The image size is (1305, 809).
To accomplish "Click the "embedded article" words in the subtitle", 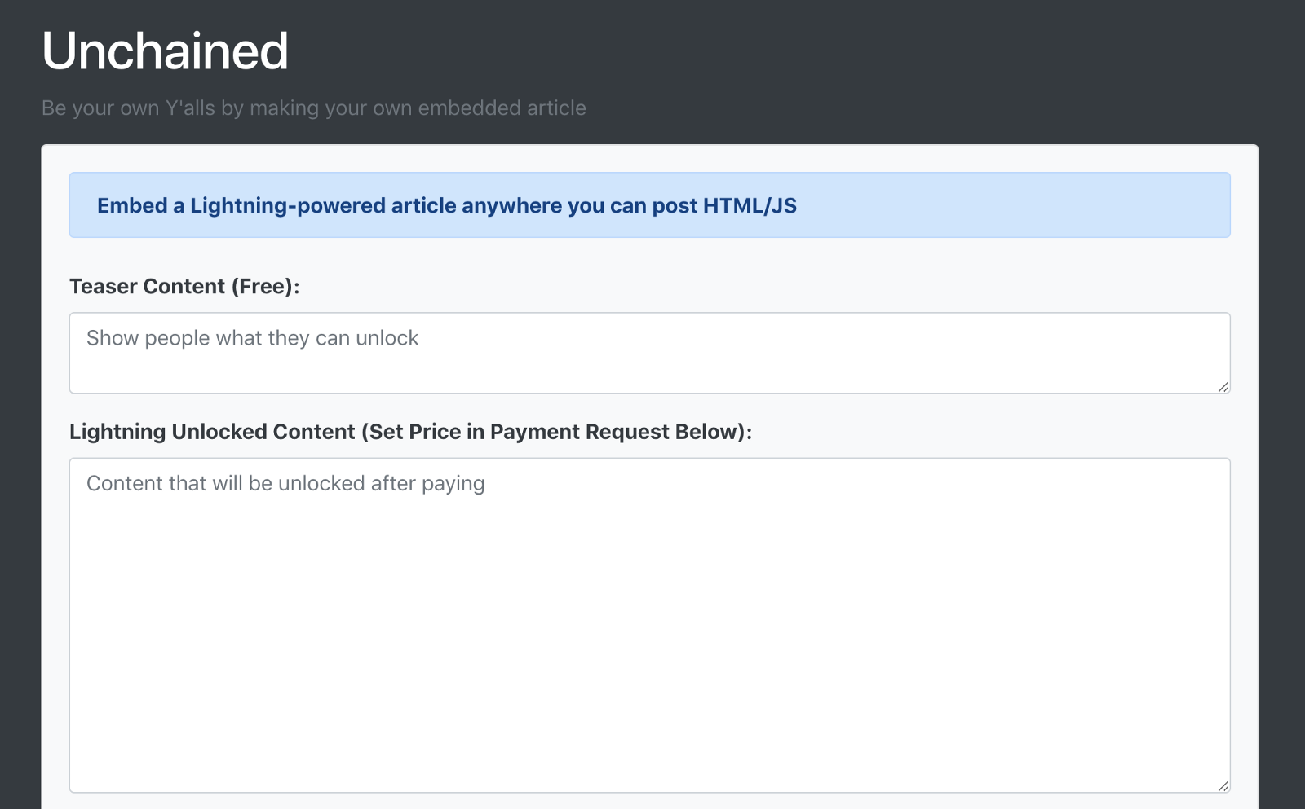I will pos(502,108).
